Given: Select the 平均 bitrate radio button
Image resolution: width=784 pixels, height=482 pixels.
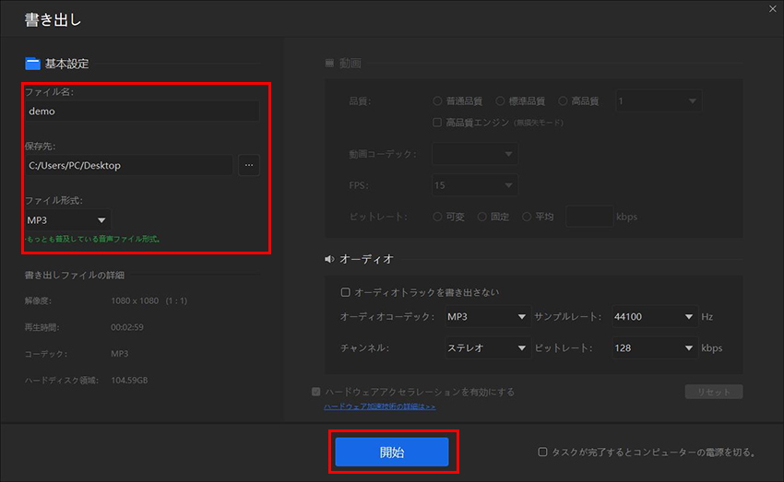Looking at the screenshot, I should [527, 217].
